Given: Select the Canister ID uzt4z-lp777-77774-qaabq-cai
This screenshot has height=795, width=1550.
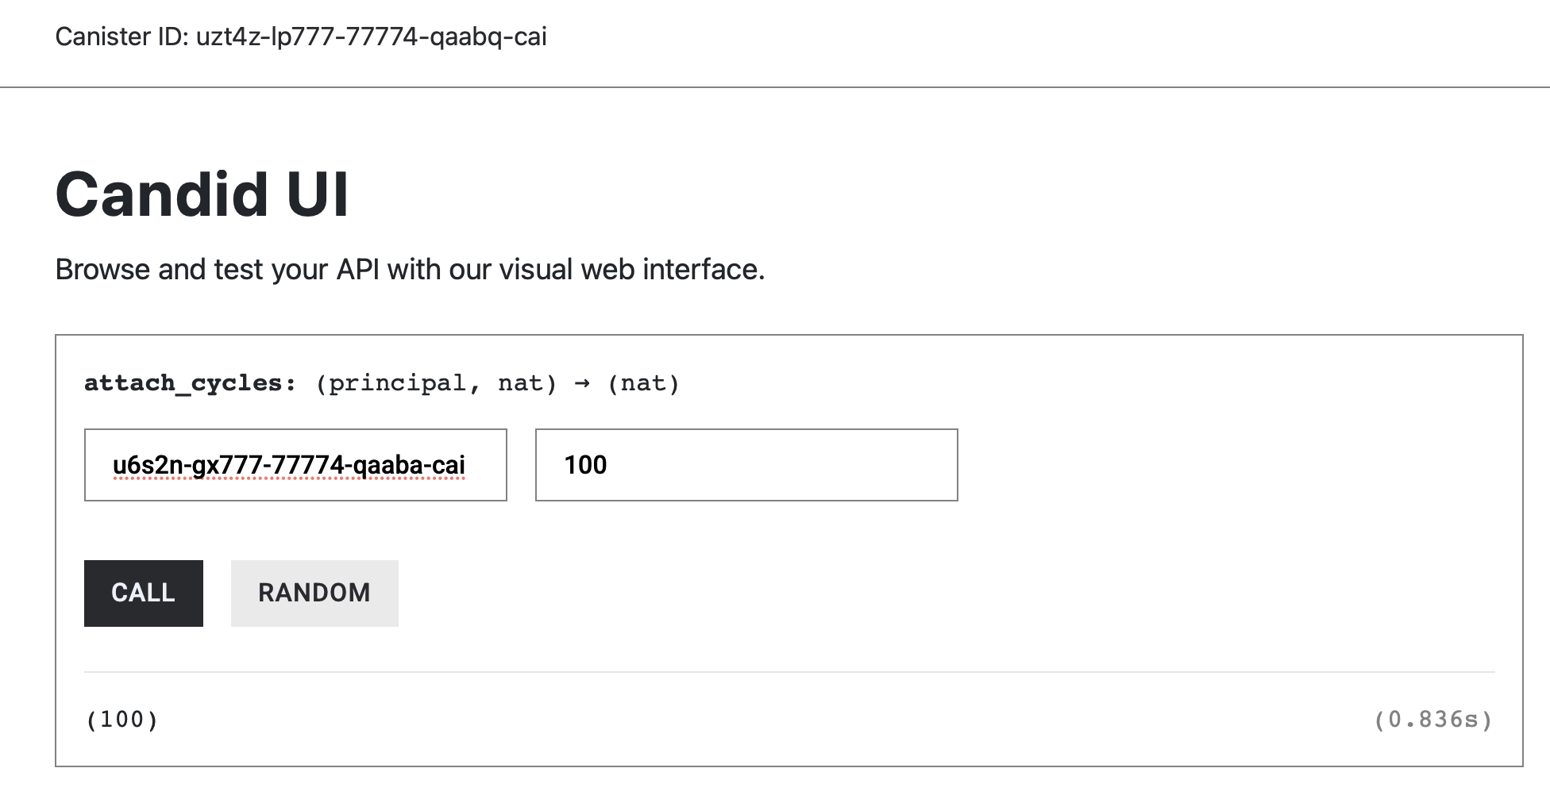Looking at the screenshot, I should click(302, 36).
